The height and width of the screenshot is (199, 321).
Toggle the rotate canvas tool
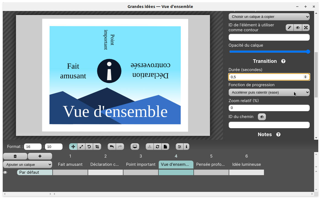tap(89, 147)
